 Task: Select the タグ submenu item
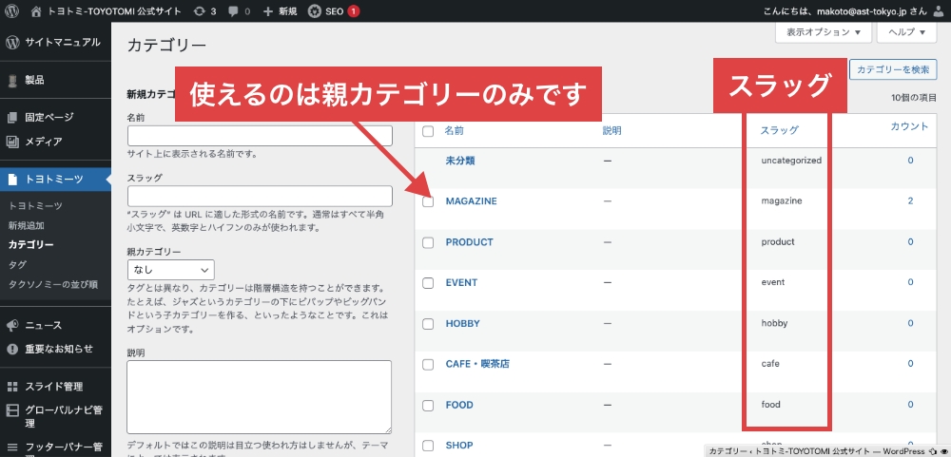coord(17,265)
